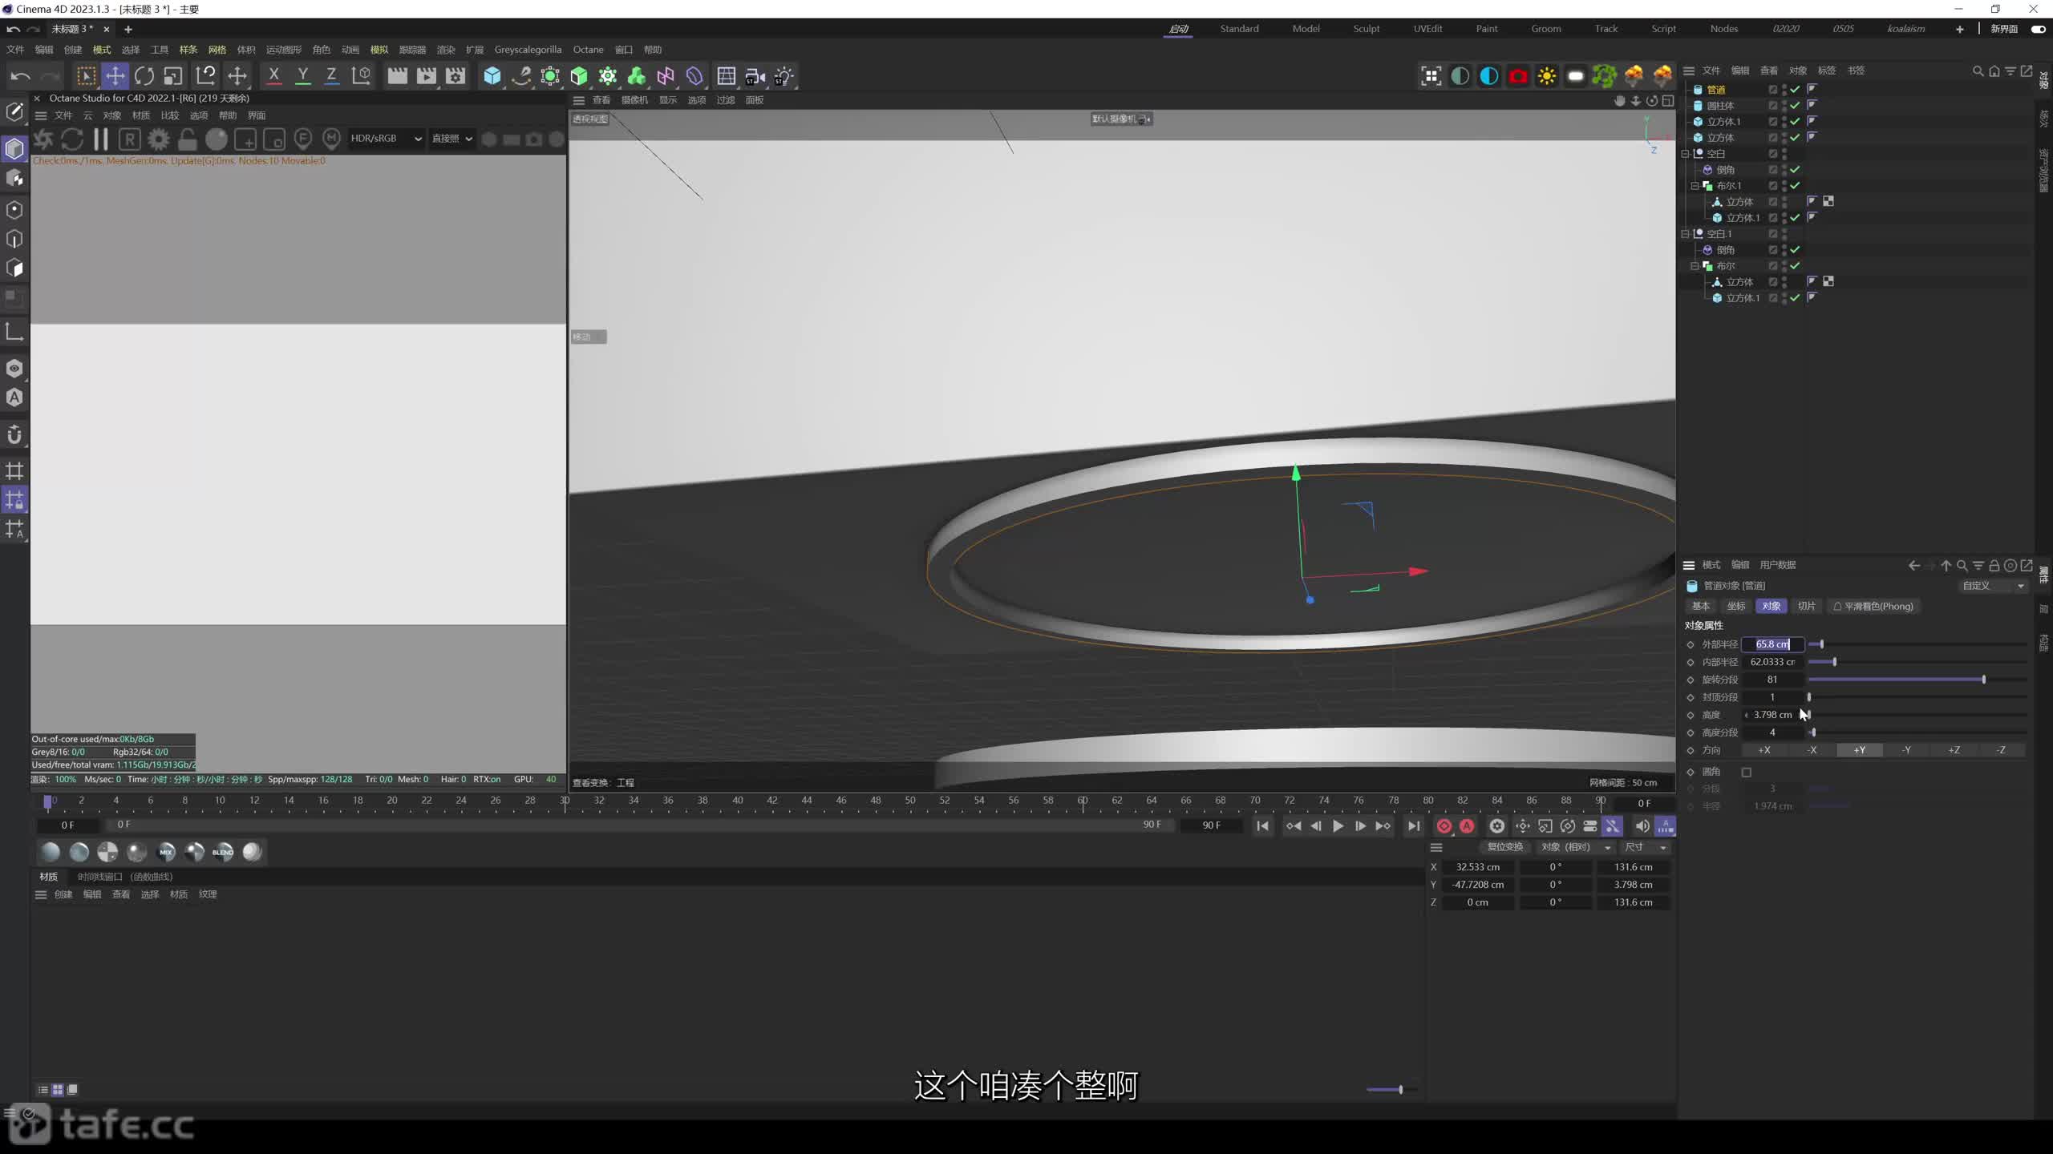Open Octane settings gear icon

coord(159,139)
